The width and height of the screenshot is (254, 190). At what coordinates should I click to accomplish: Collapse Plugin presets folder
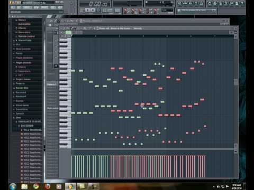point(23,62)
